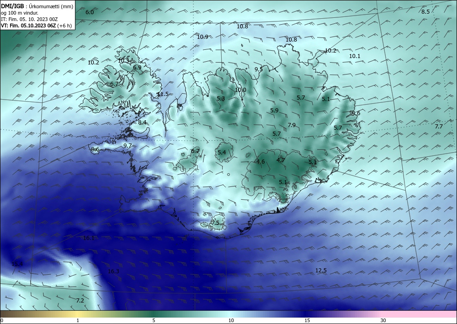Click the value 6.9 in the Westfjords
The width and height of the screenshot is (457, 324).
click(137, 67)
